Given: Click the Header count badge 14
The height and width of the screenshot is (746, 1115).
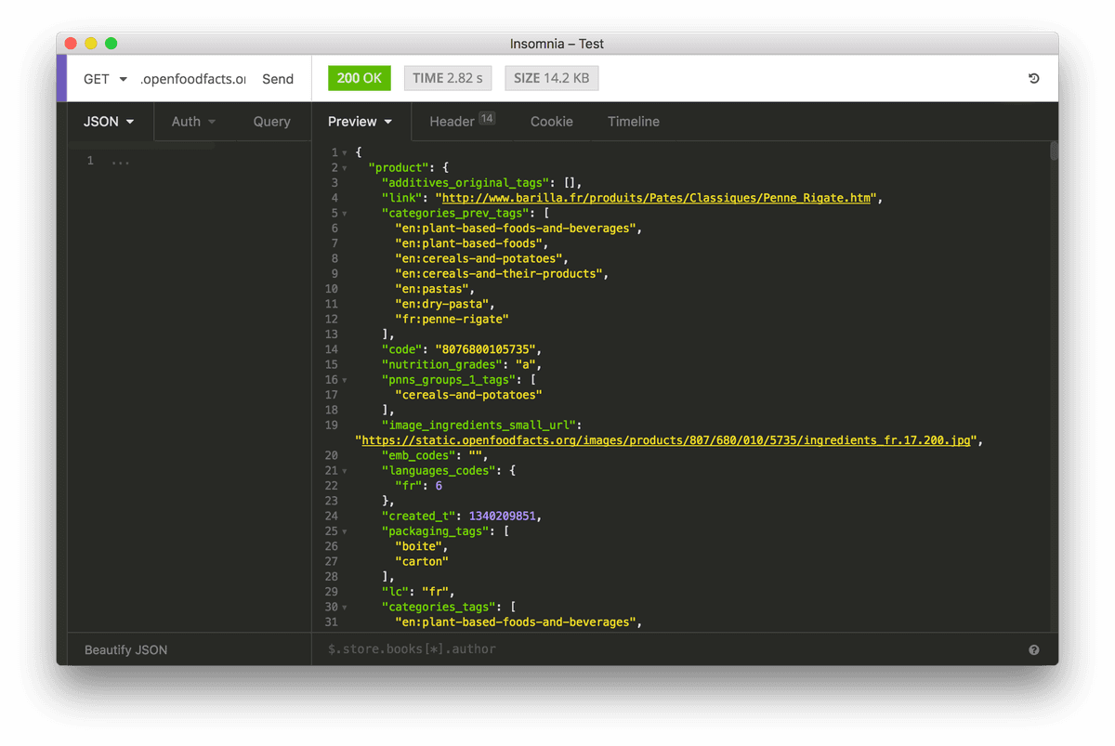Looking at the screenshot, I should 487,118.
